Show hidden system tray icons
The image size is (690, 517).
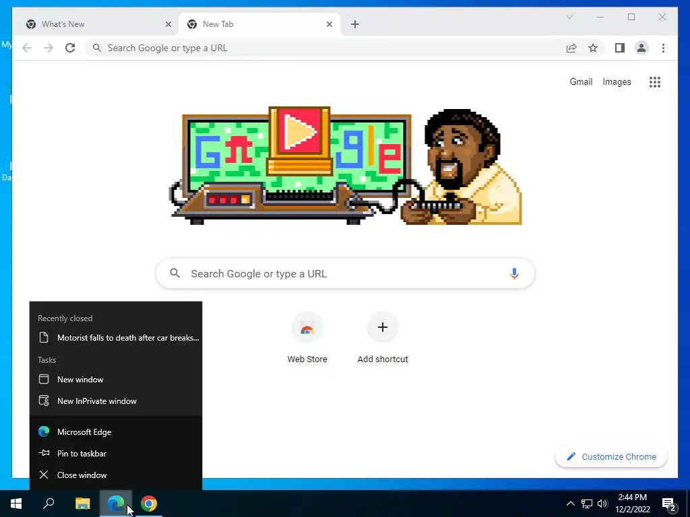570,504
